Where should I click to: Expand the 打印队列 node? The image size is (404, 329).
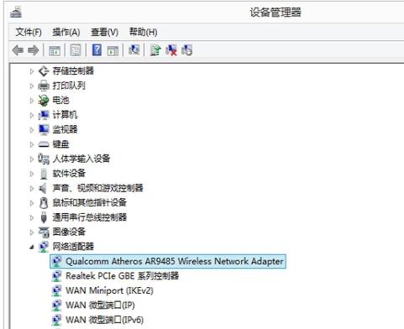coord(31,86)
